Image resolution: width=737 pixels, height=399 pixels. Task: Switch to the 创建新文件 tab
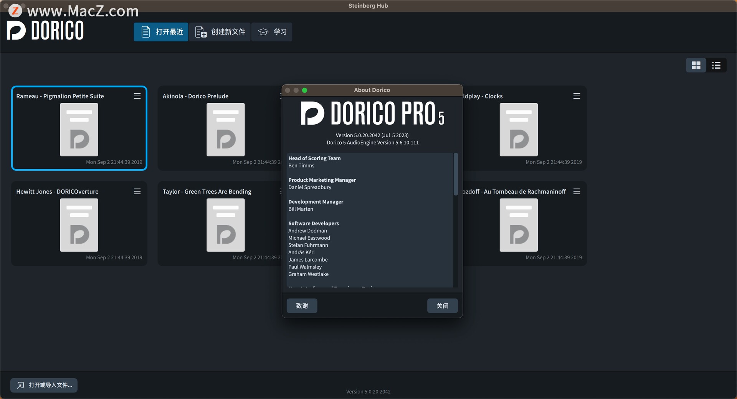click(x=220, y=32)
